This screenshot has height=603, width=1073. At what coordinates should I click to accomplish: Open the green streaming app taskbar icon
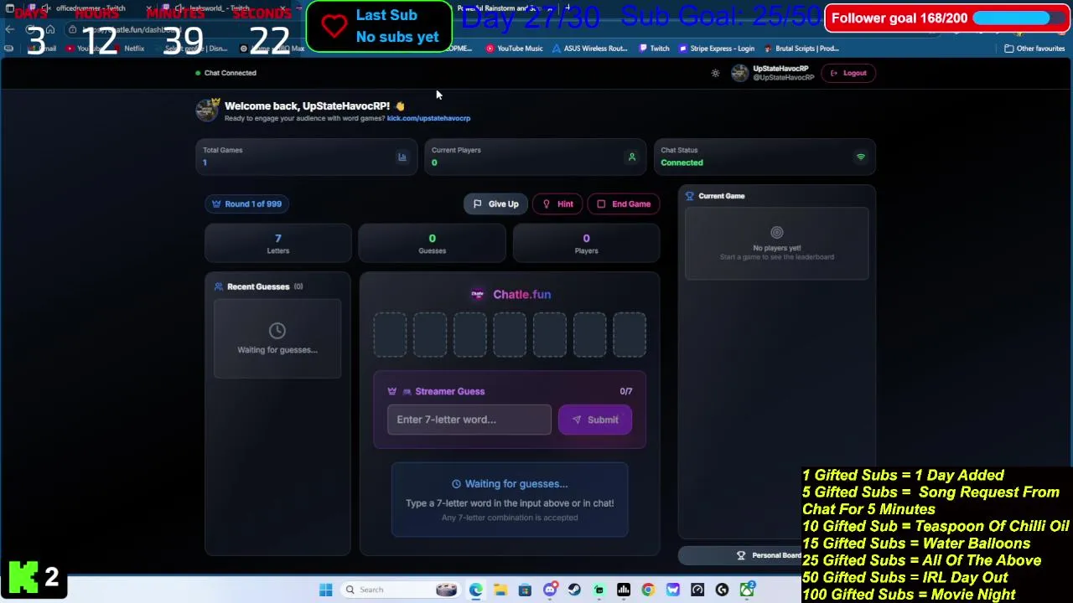(599, 590)
